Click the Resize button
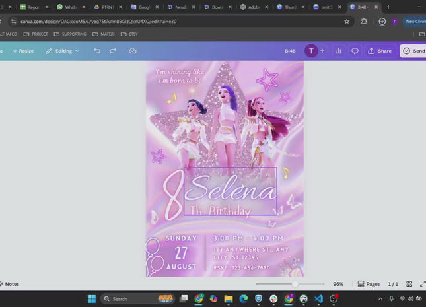426x307 pixels. pyautogui.click(x=22, y=51)
